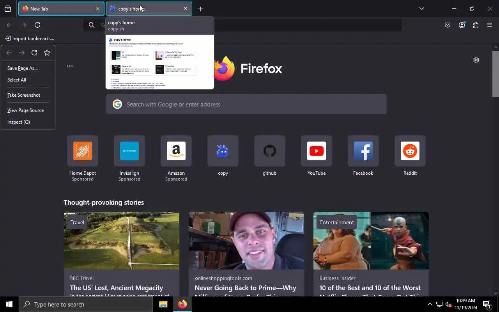Open the Windows Start menu
This screenshot has height=312, width=499.
point(9,304)
